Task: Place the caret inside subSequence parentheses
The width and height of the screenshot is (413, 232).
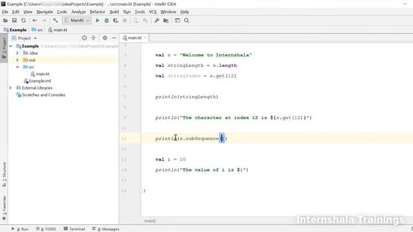Action: coord(222,139)
